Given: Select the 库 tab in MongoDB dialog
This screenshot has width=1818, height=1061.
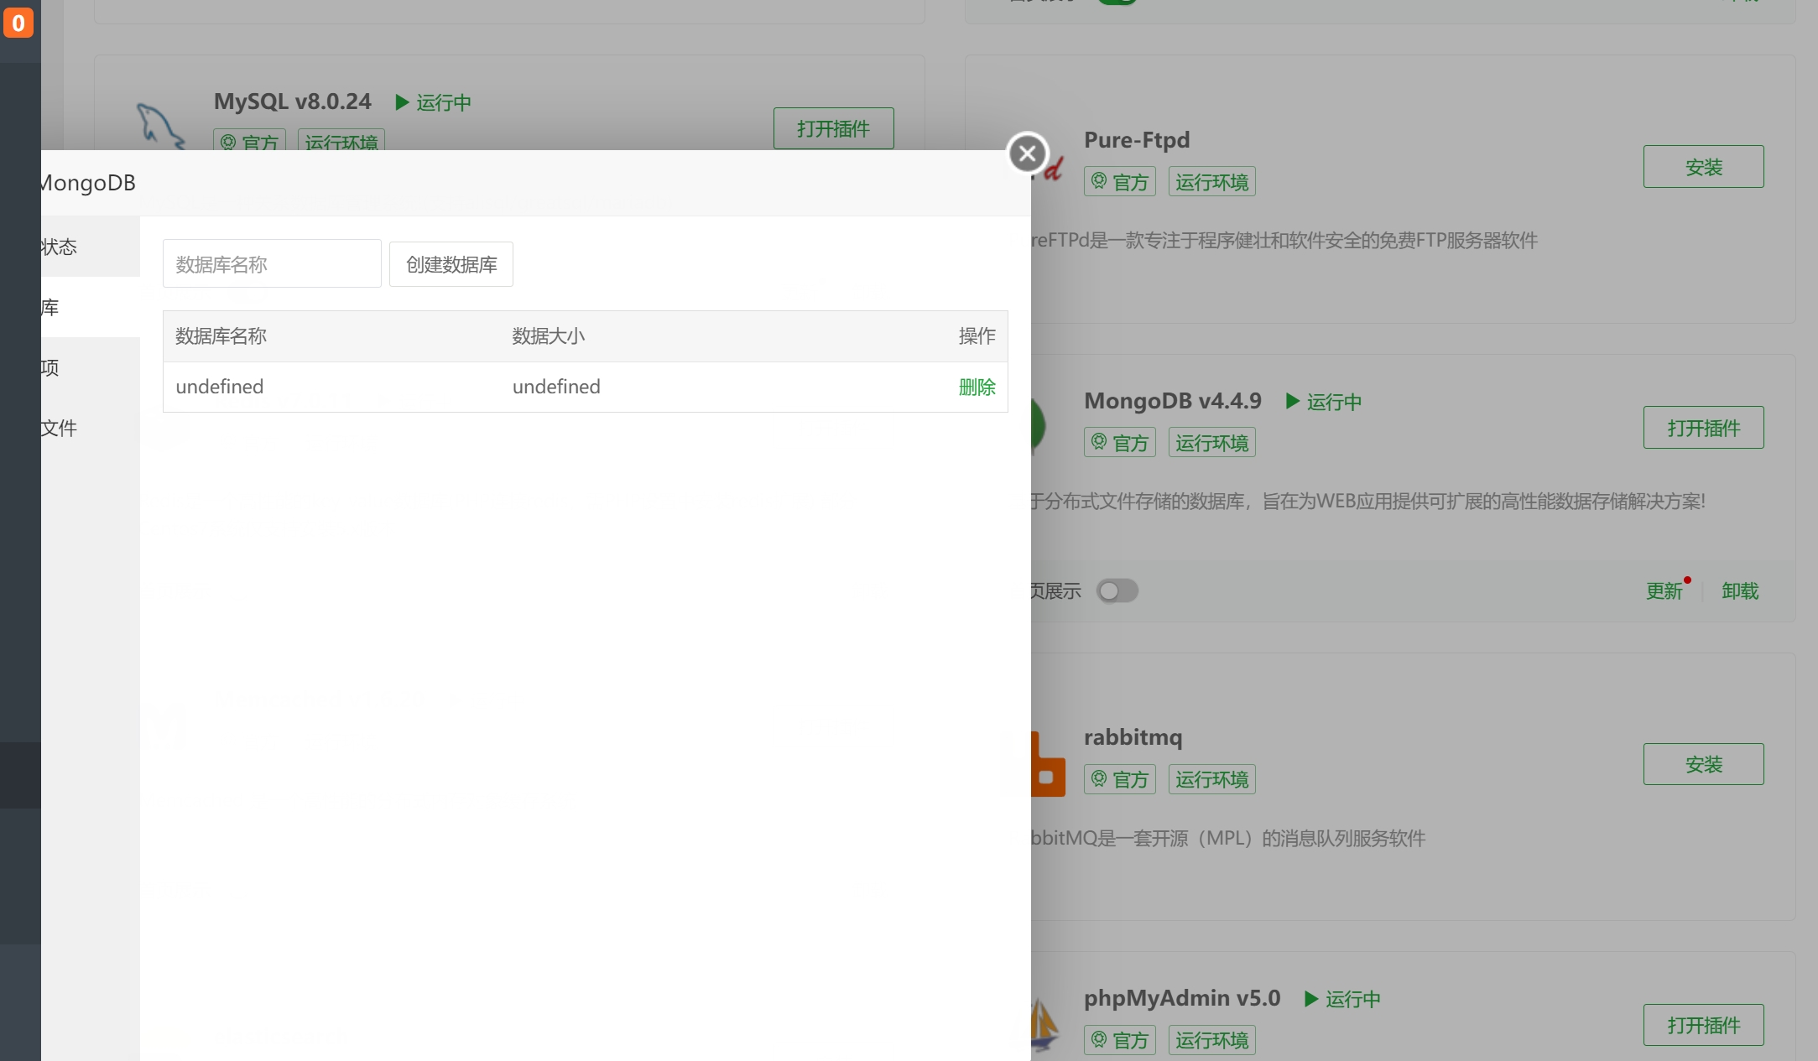Looking at the screenshot, I should pyautogui.click(x=90, y=307).
